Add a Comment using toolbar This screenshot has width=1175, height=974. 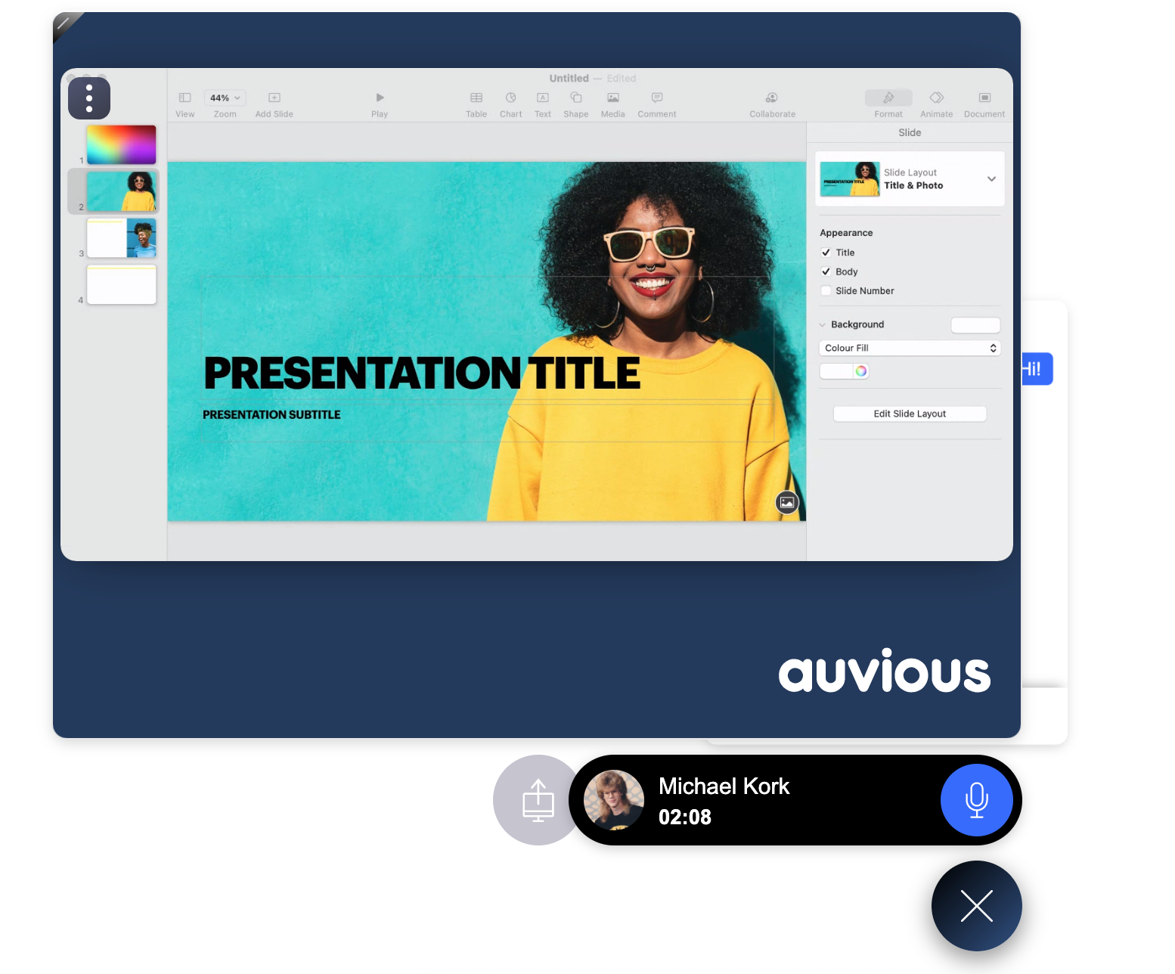pos(656,98)
